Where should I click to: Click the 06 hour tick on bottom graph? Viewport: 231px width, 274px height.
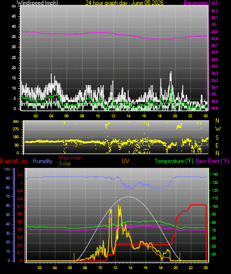tap(70, 268)
